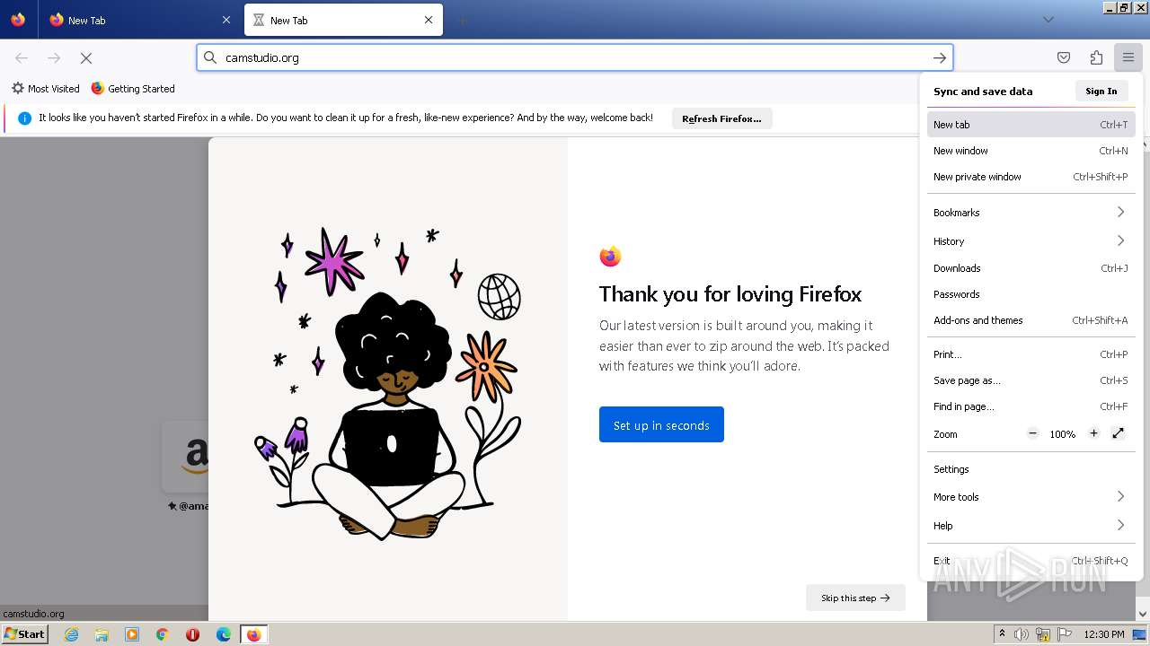The image size is (1150, 646).
Task: Open the media player taskbar icon
Action: click(132, 634)
